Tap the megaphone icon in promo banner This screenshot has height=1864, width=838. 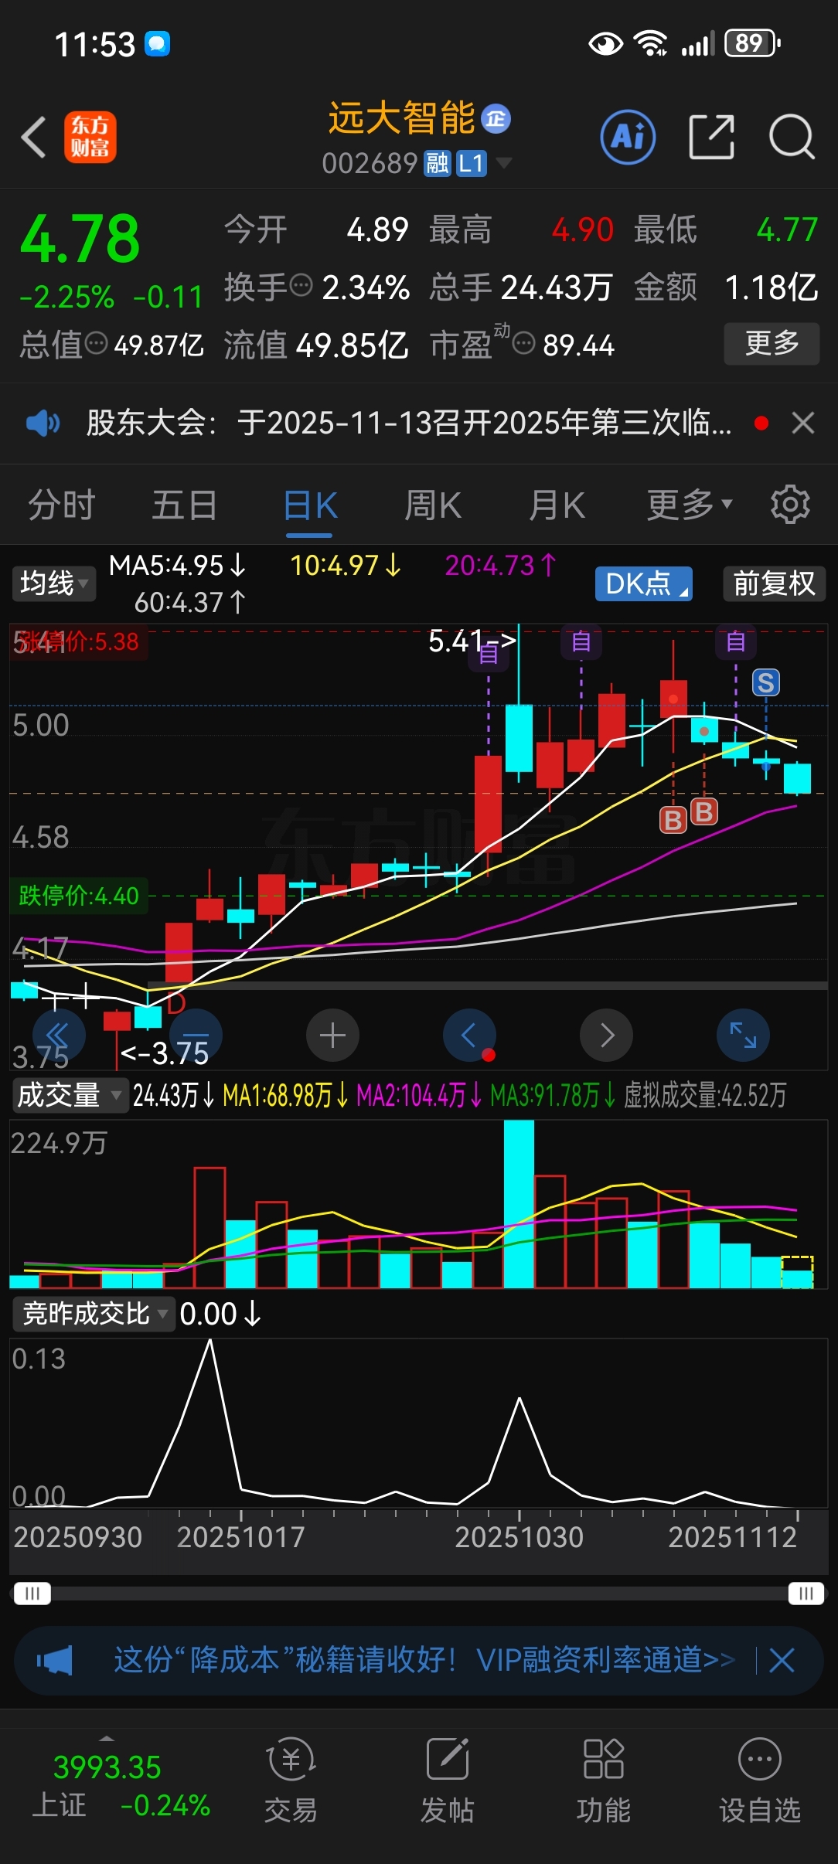click(55, 1660)
